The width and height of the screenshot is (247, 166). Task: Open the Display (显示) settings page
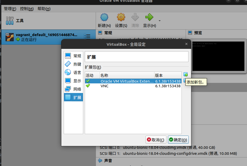73,81
